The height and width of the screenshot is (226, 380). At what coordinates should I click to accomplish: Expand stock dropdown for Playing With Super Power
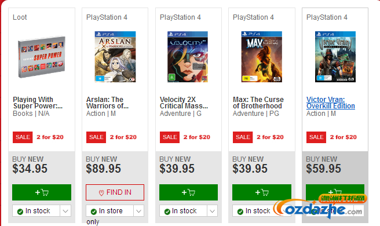(x=65, y=211)
